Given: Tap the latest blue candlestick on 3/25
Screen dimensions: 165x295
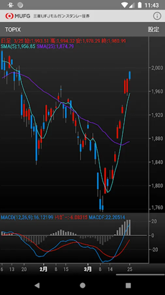Looking at the screenshot, I should tap(130, 75).
